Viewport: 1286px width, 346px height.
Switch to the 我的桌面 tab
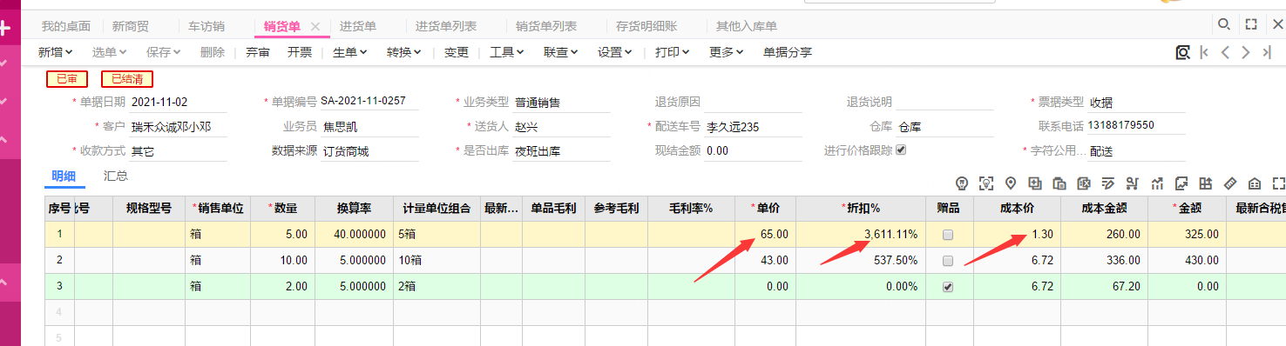pos(66,27)
